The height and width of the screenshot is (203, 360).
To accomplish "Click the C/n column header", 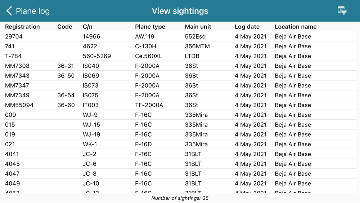I will point(87,27).
